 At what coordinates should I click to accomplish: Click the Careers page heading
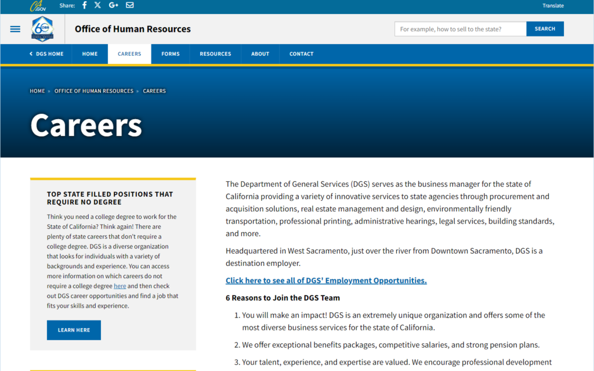click(x=86, y=125)
